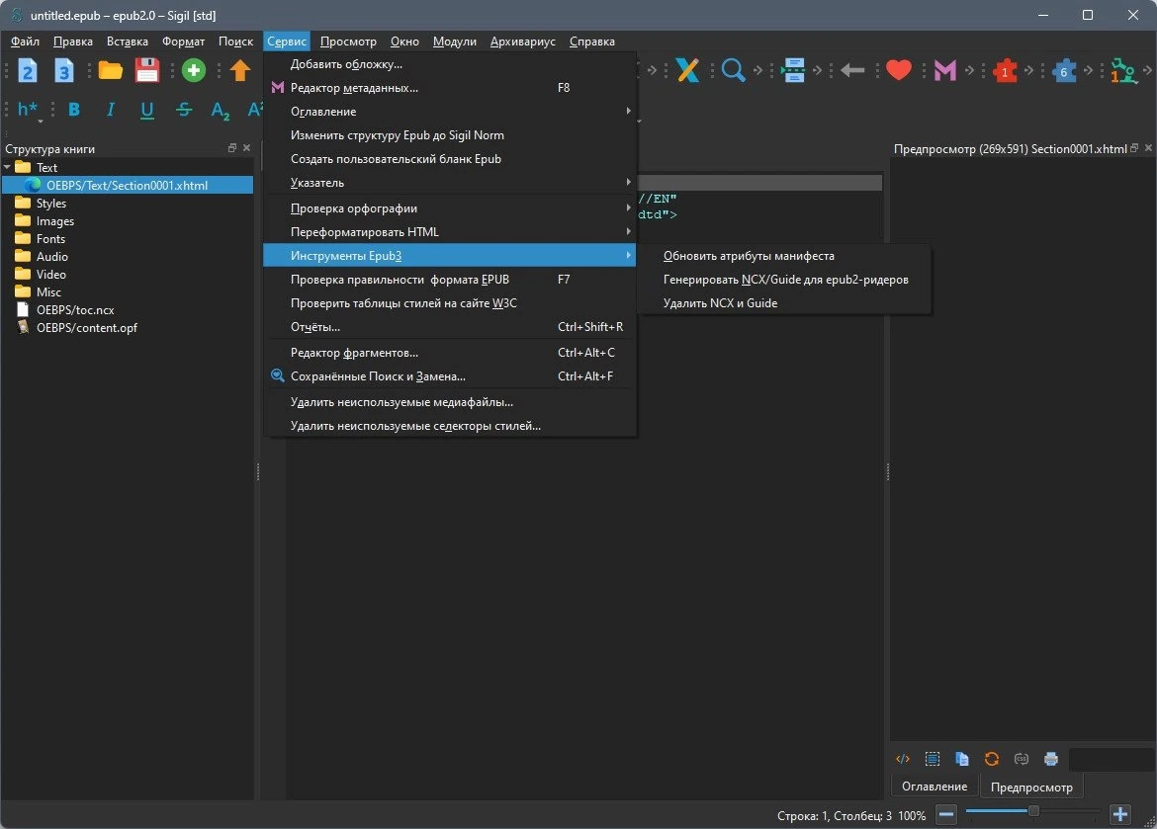This screenshot has width=1157, height=829.
Task: Collapse the Text folder in book structure
Action: coord(7,167)
